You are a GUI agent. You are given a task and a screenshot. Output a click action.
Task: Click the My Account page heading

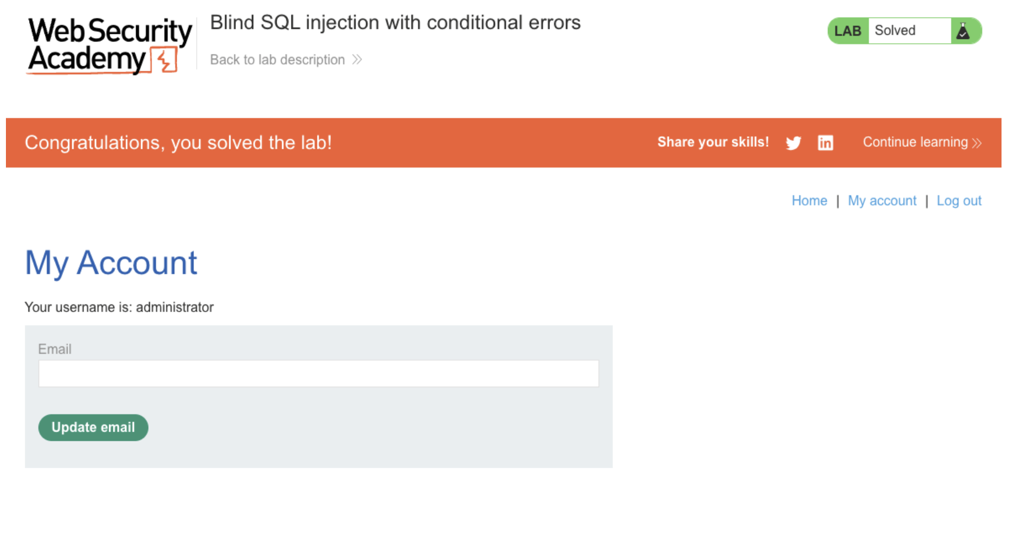coord(111,263)
